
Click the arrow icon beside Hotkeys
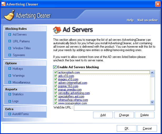tap(10, 68)
